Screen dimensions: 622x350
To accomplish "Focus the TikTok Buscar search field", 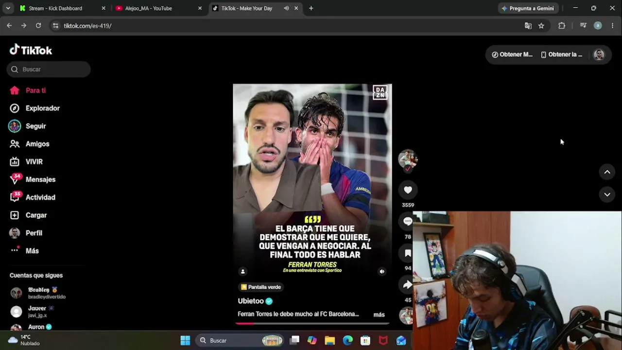I will [x=49, y=69].
